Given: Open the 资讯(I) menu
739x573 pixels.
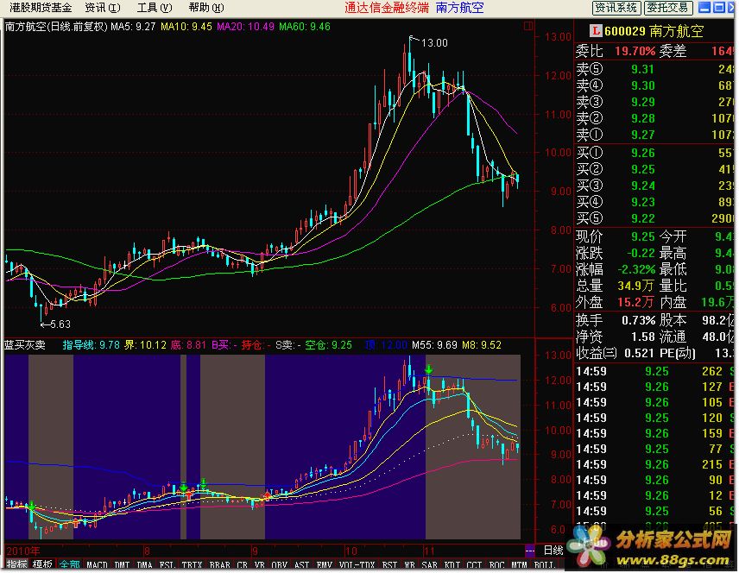Looking at the screenshot, I should click(102, 8).
